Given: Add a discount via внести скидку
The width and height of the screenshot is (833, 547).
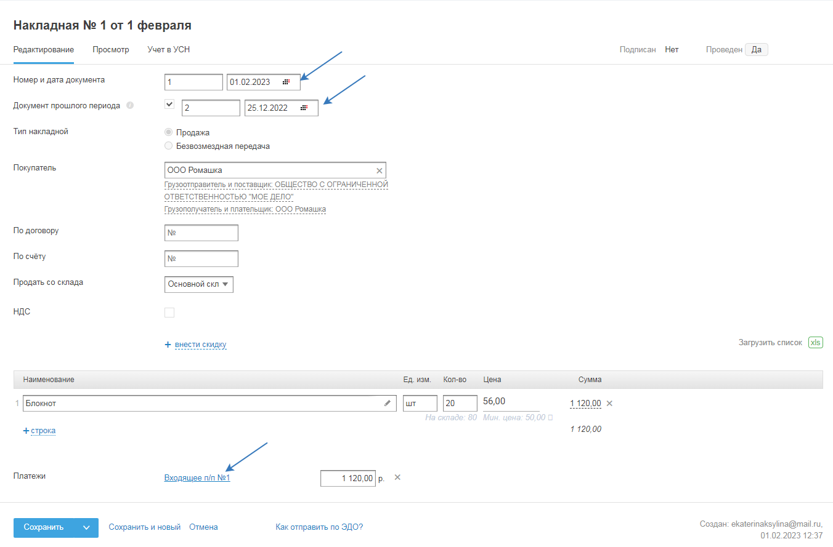Looking at the screenshot, I should tap(200, 345).
